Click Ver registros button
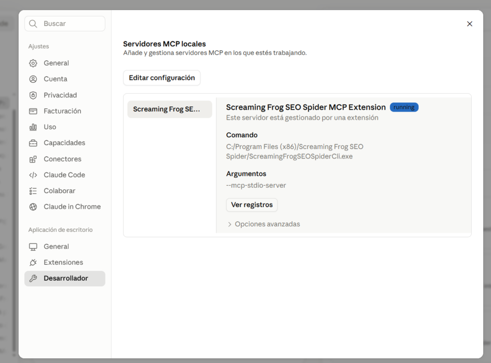This screenshot has height=363, width=491. point(252,205)
